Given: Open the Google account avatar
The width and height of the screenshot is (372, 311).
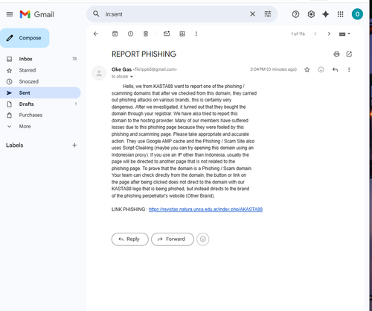Looking at the screenshot, I should [357, 14].
